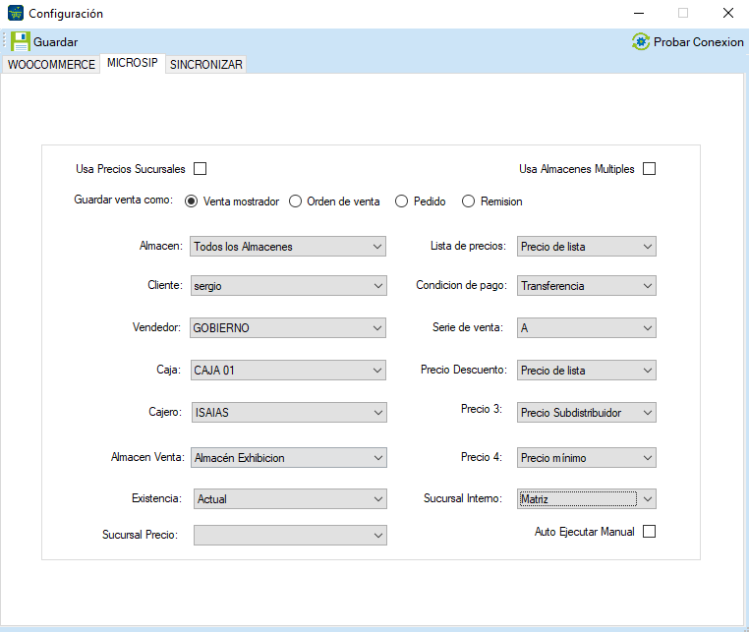The image size is (749, 632).
Task: Click the Probar Conexion text
Action: (x=698, y=42)
